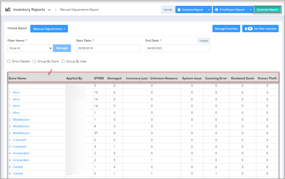Click the Print/Export Report button
Image resolution: width=285 pixels, height=179 pixels.
[x=231, y=10]
